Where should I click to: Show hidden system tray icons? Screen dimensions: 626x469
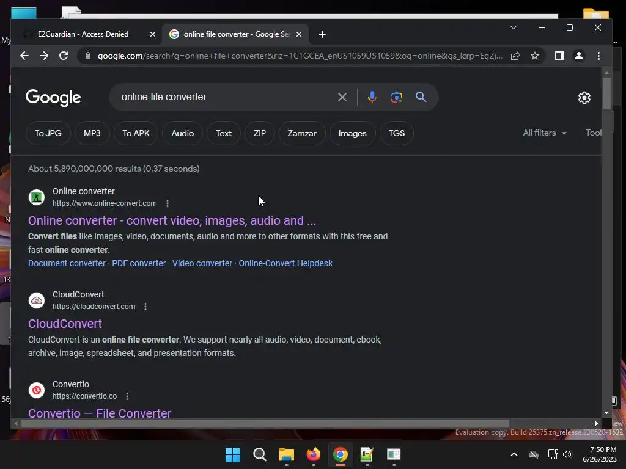coord(514,454)
